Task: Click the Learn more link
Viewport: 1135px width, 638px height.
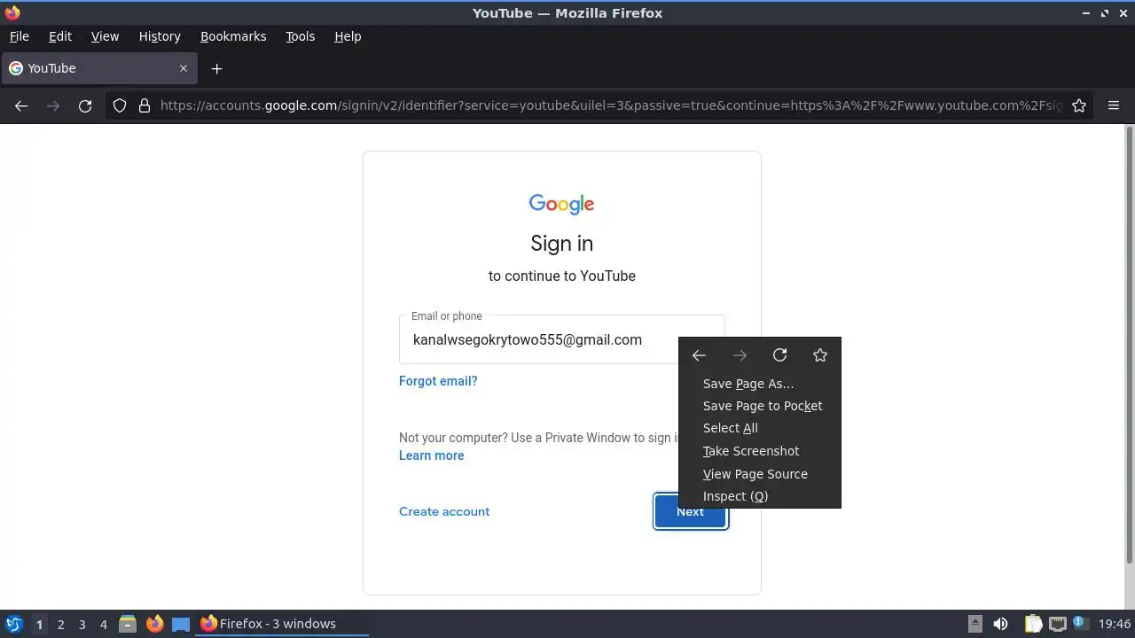Action: [x=432, y=455]
